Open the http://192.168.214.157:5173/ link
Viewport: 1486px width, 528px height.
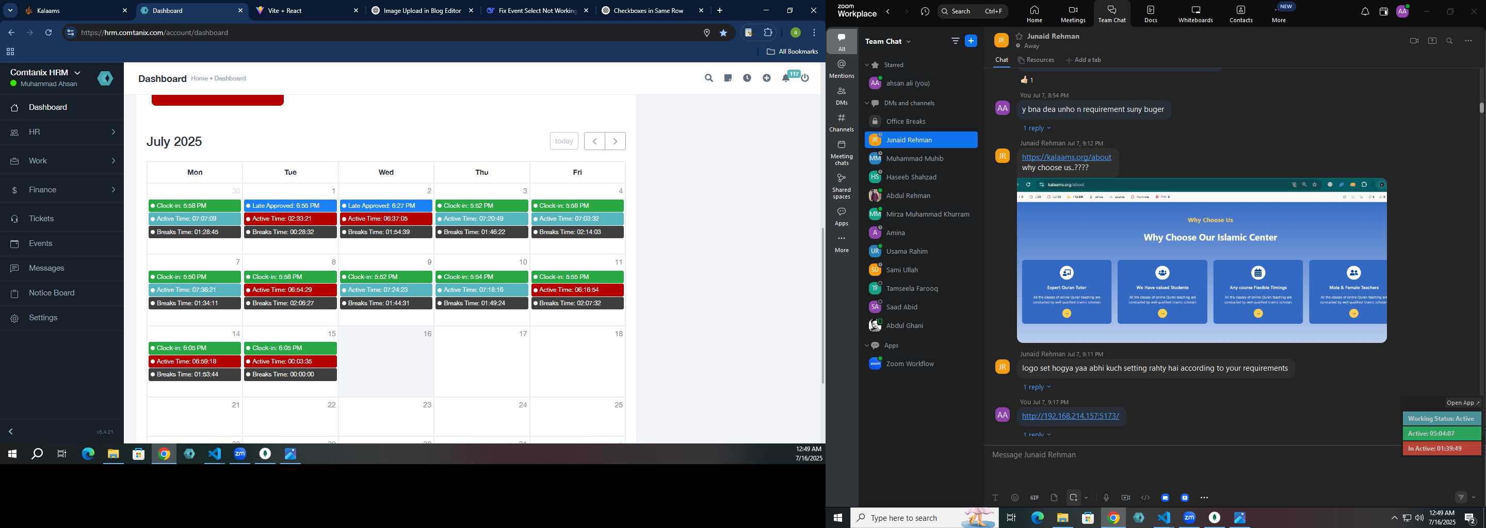click(1070, 416)
